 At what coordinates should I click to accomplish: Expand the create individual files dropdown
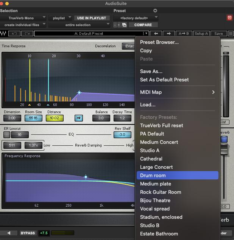[23, 25]
